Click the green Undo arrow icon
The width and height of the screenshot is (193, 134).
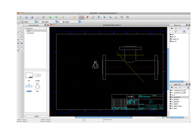(50, 17)
